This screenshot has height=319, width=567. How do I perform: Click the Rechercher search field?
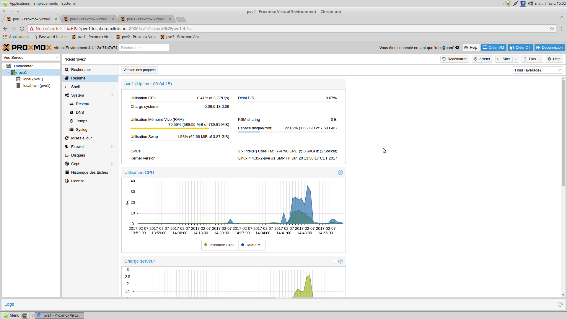[144, 48]
